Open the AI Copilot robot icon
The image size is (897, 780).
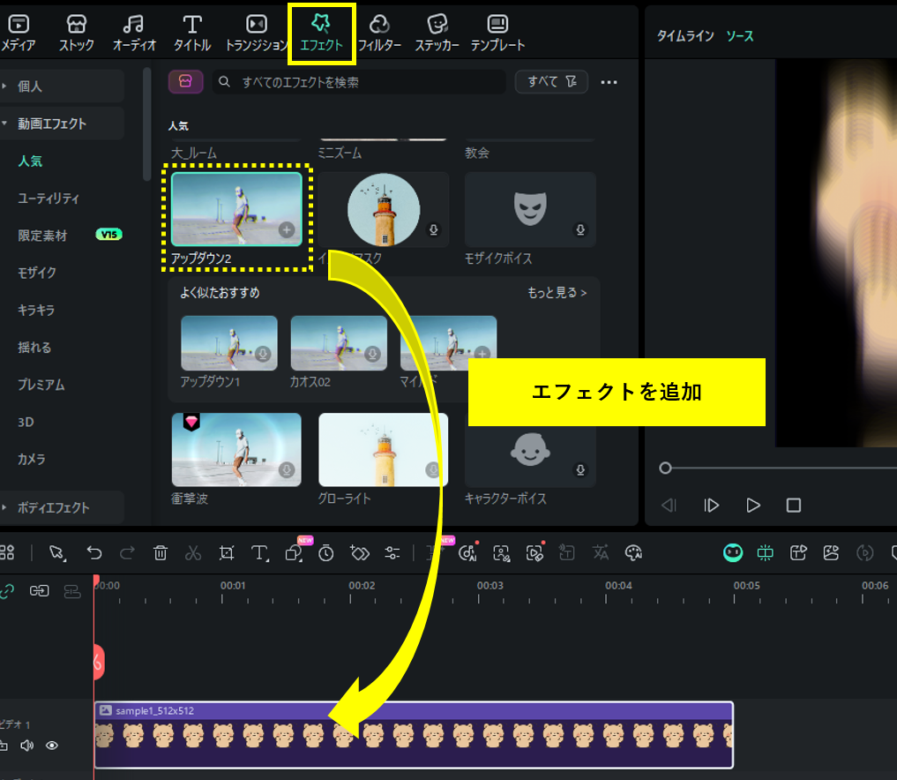coord(733,553)
